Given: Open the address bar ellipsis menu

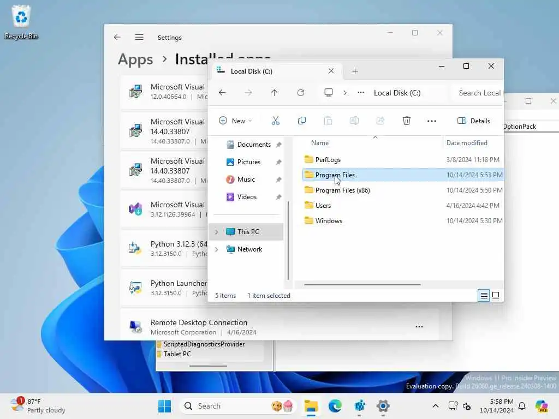Looking at the screenshot, I should click(x=361, y=93).
